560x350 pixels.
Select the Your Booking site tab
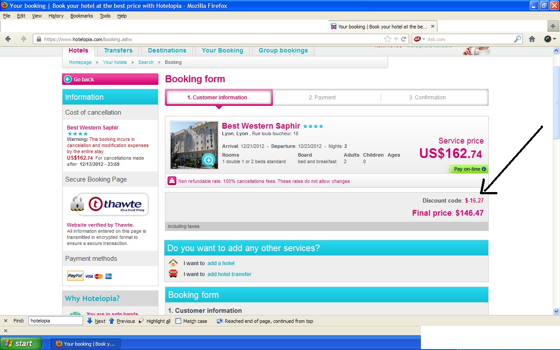pyautogui.click(x=222, y=51)
